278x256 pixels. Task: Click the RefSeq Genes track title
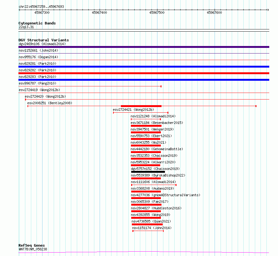click(x=32, y=246)
